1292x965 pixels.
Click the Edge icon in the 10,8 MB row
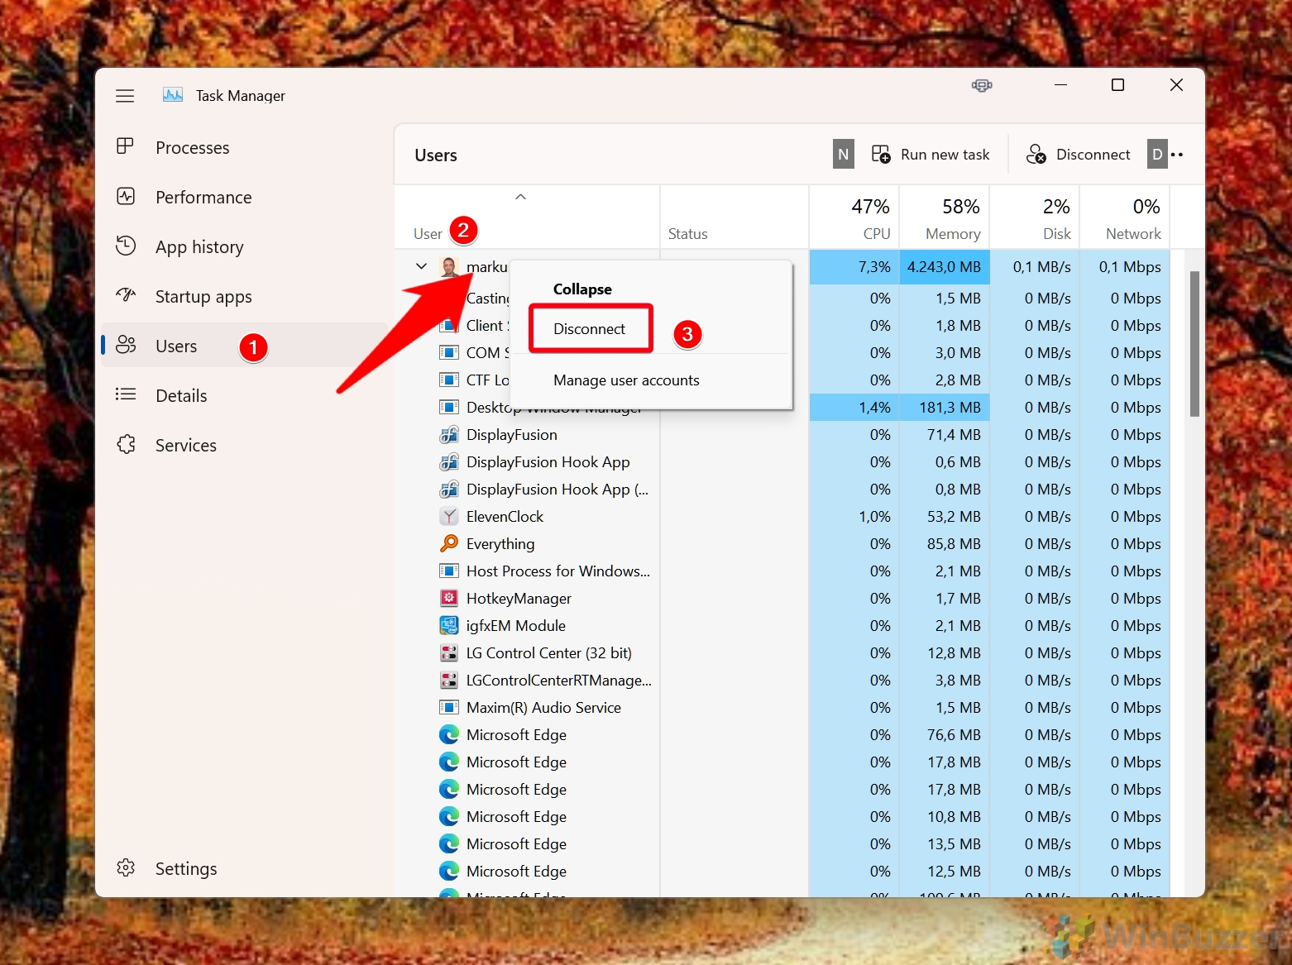(x=449, y=817)
